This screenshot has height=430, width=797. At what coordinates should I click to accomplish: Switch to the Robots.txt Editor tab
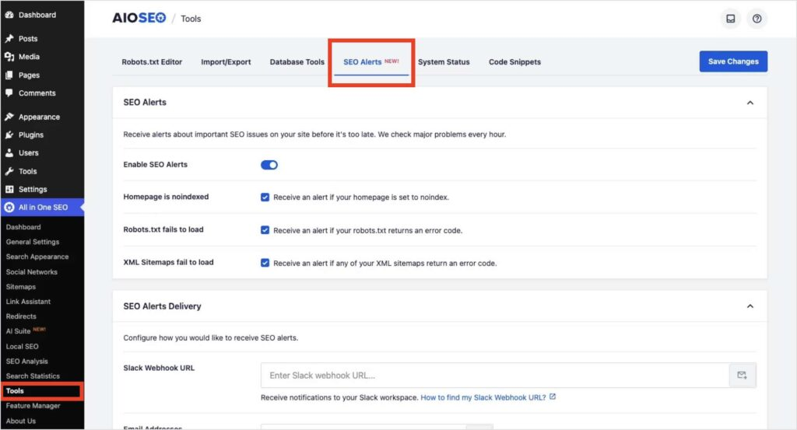[x=152, y=62]
